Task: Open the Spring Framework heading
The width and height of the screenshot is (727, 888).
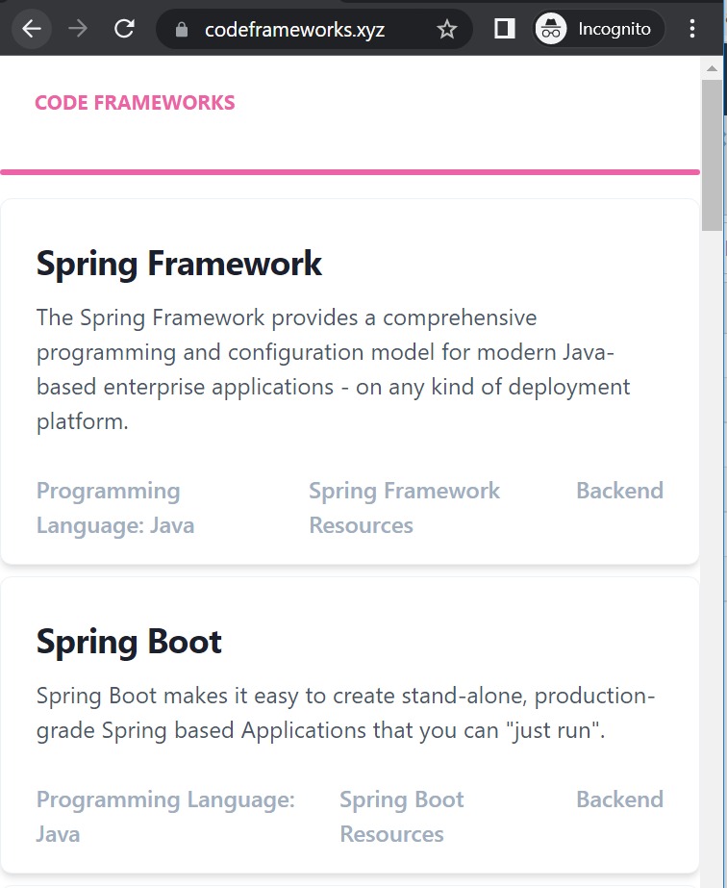Action: [x=179, y=264]
